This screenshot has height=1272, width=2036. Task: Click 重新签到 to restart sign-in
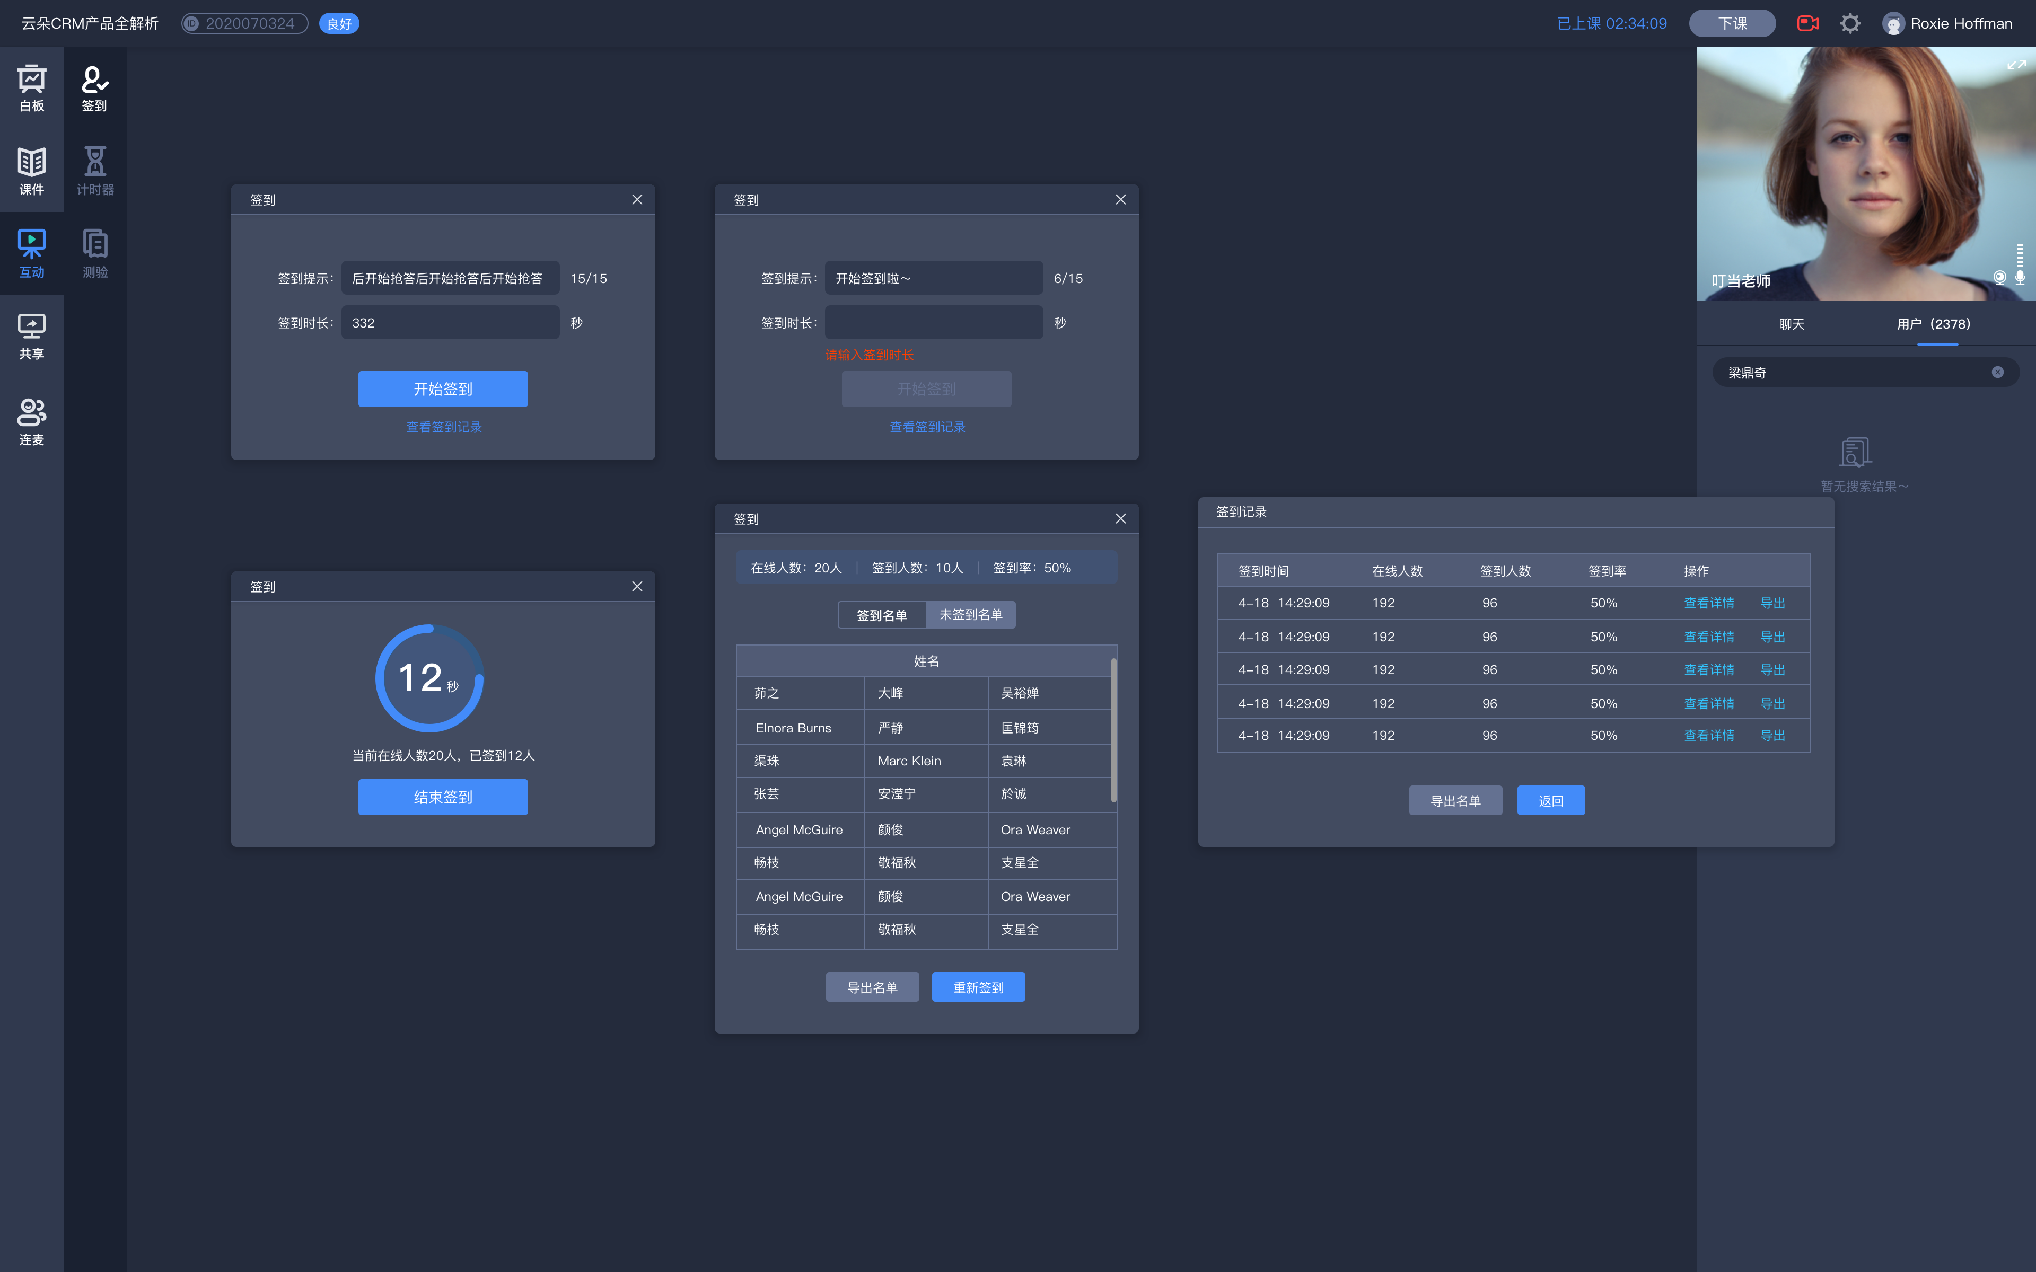(x=979, y=986)
